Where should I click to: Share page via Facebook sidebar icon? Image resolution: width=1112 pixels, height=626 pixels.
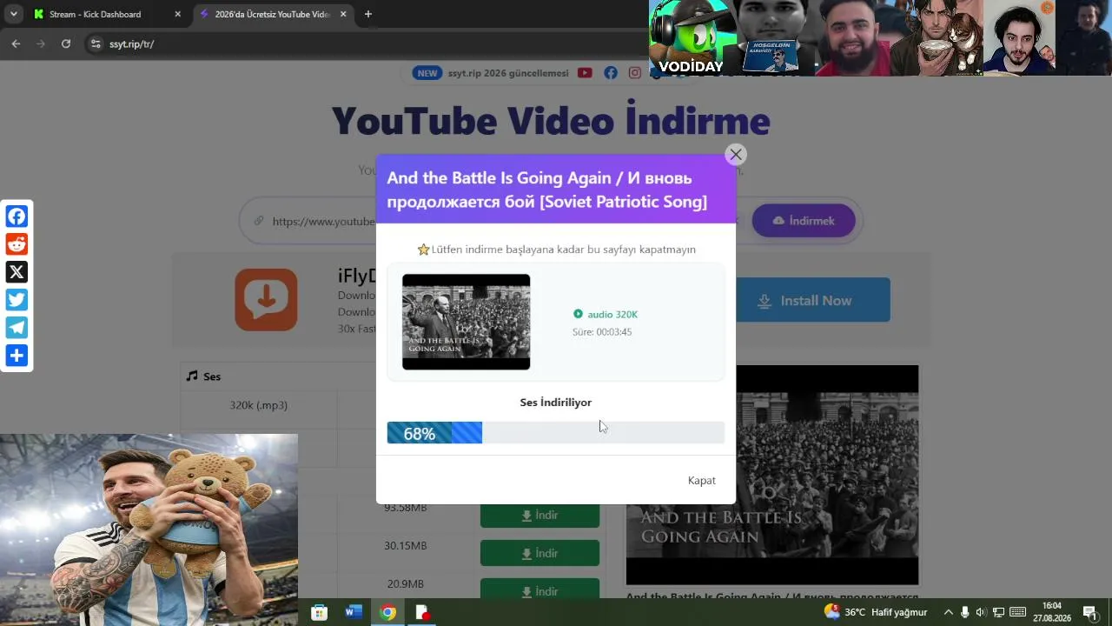coord(17,216)
